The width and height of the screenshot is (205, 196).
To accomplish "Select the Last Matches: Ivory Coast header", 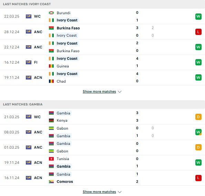I will coord(103,4).
